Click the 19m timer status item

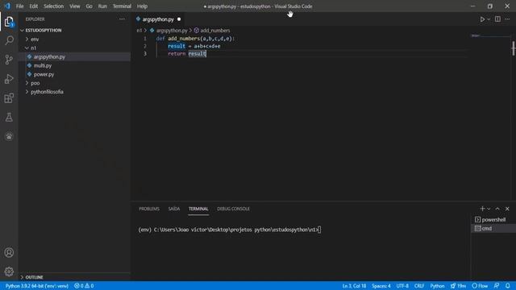tap(458, 286)
